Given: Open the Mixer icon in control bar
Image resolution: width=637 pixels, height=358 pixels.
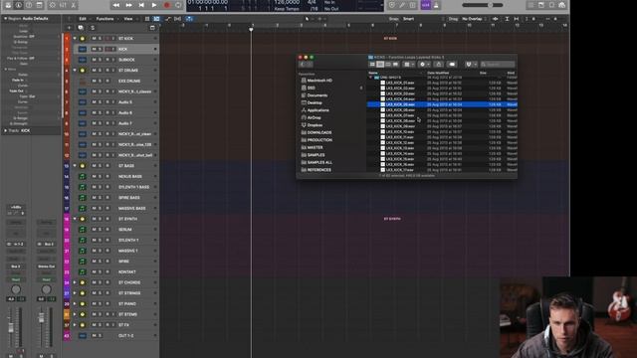Looking at the screenshot, I should coord(63,5).
